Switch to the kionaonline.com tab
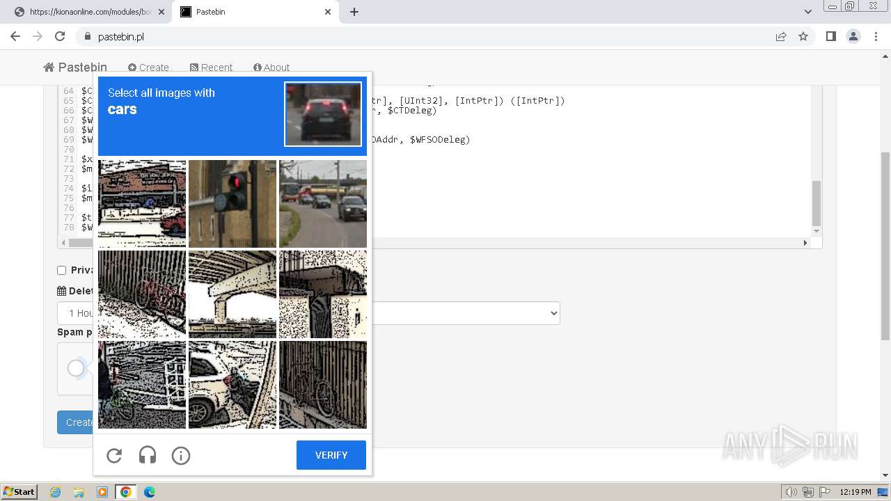Image resolution: width=891 pixels, height=501 pixels. click(90, 12)
